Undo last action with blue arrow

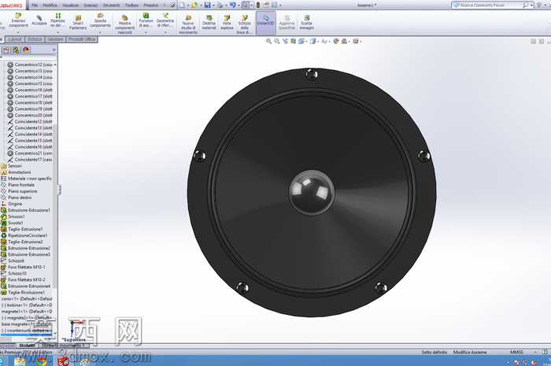click(x=233, y=6)
